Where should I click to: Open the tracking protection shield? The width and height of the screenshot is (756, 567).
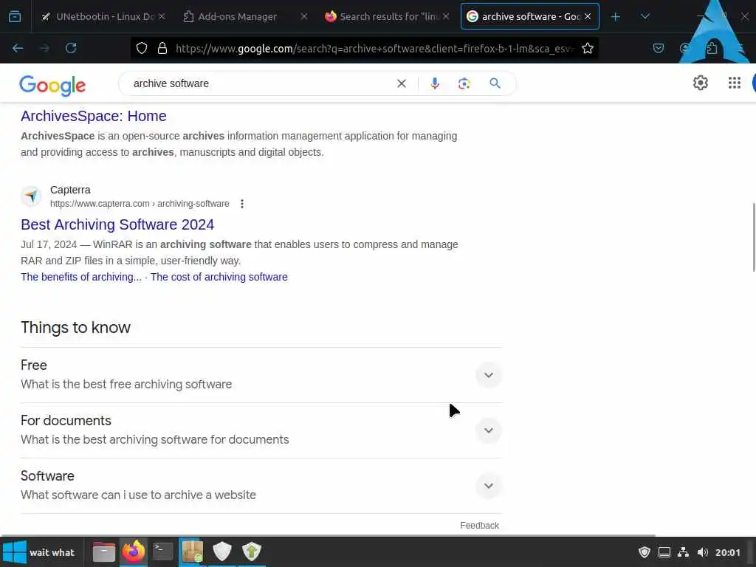click(142, 48)
